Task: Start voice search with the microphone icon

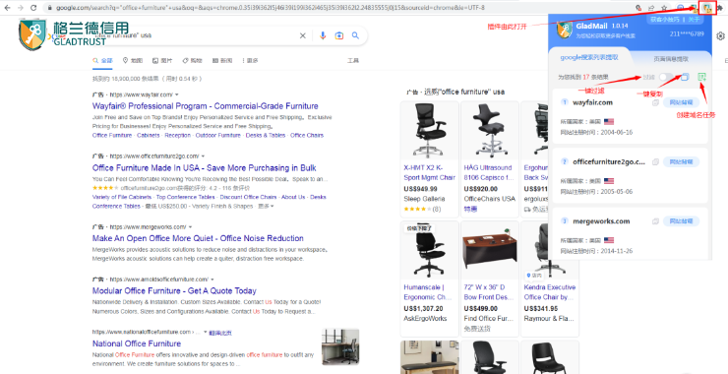Action: point(323,35)
